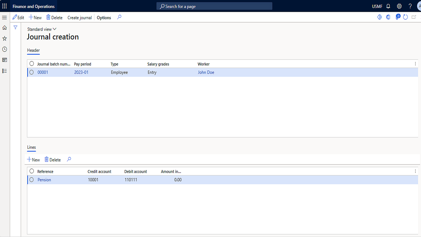Screen dimensions: 421x237
Task: Click Amount in column header
Action: tap(171, 171)
